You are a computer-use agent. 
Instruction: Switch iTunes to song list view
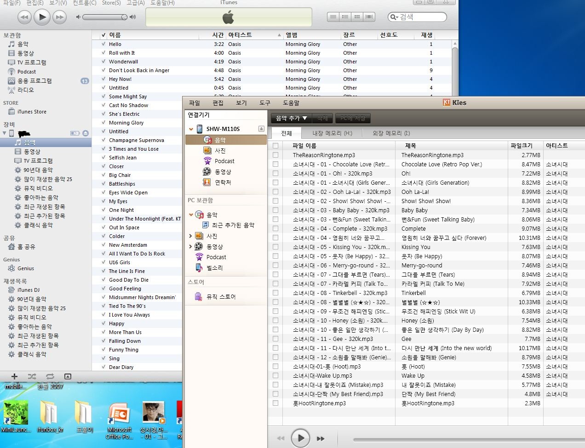[333, 17]
